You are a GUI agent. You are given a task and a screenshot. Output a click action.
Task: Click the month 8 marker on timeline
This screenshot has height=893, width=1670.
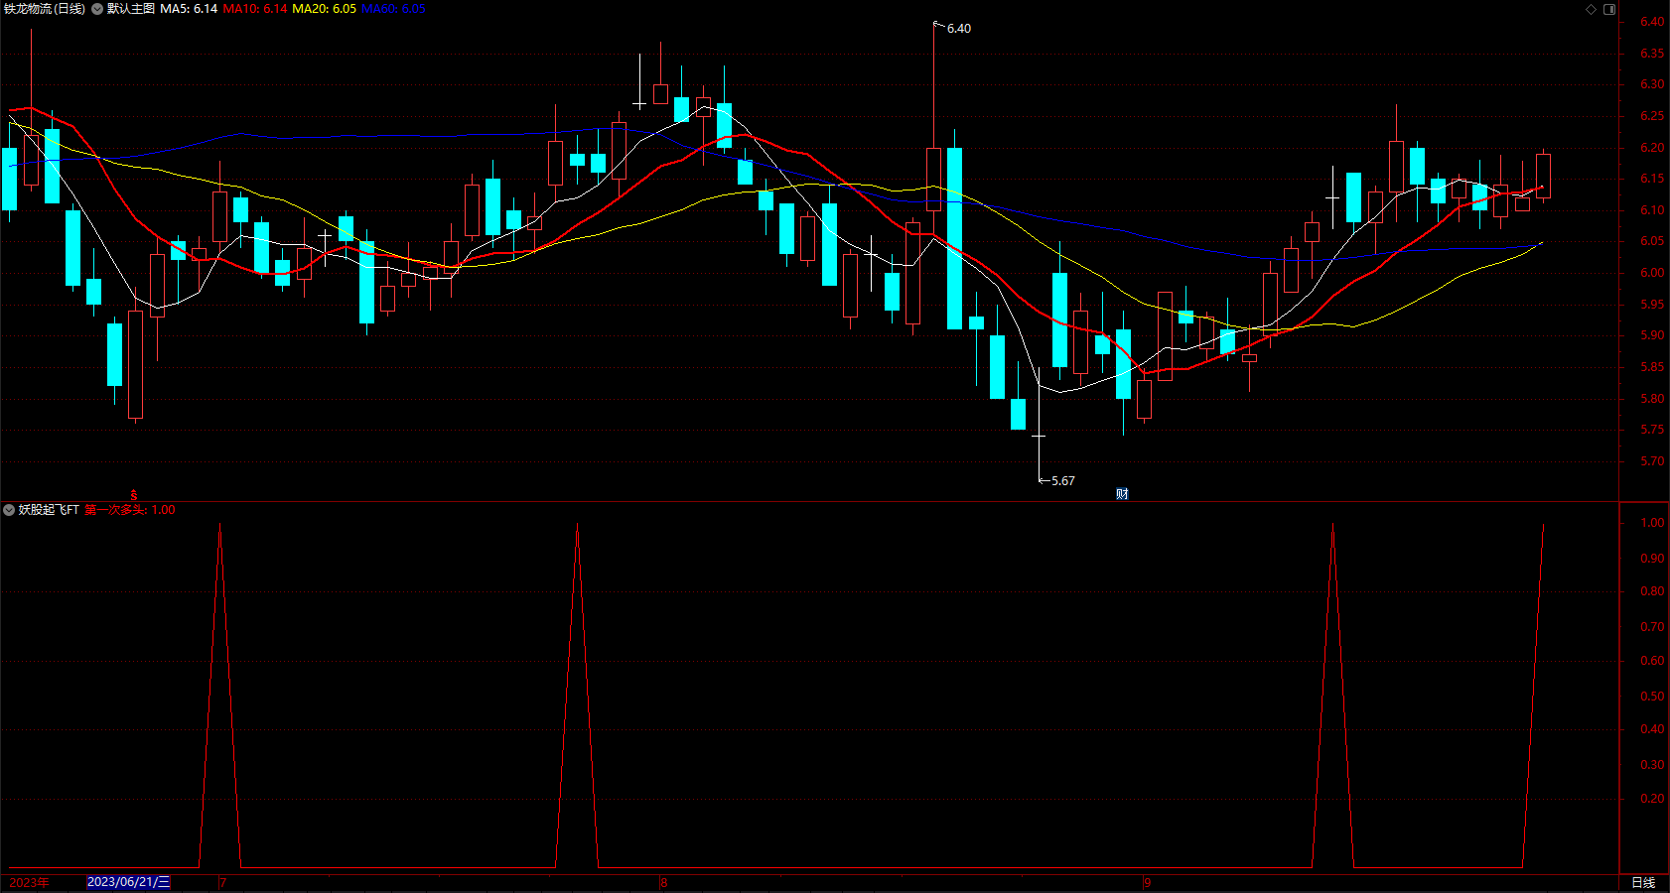pos(664,882)
